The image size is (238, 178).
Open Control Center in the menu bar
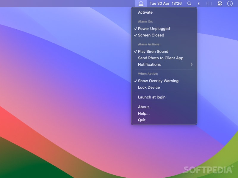tap(220, 4)
